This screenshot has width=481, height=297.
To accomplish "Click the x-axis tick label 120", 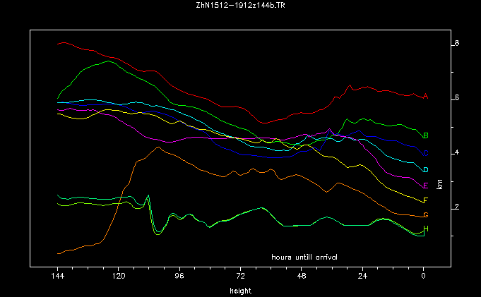I will tap(119, 276).
